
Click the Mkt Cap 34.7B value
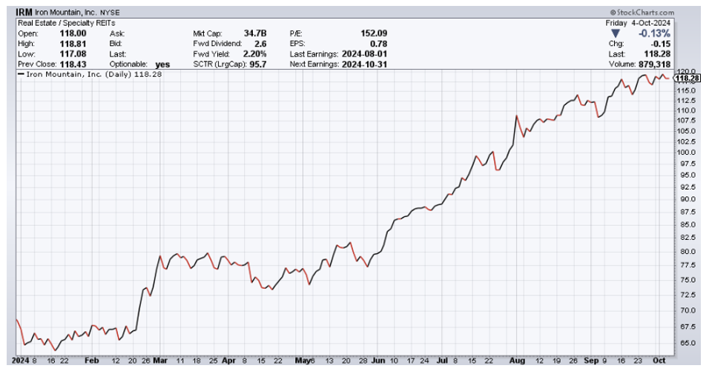(254, 33)
